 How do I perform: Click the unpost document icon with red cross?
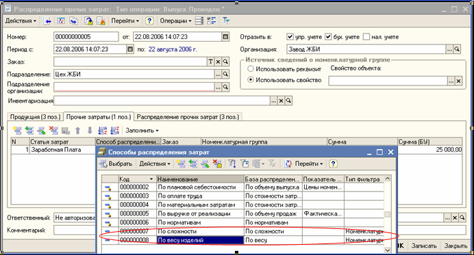(101, 21)
